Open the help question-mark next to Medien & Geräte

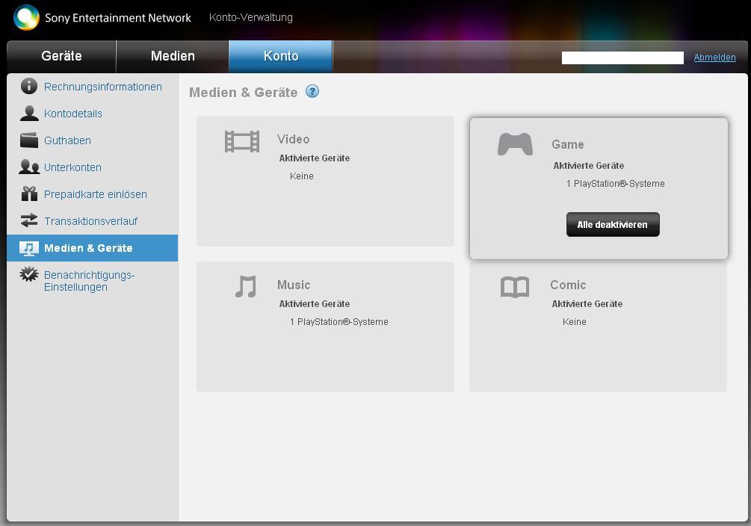[x=312, y=91]
